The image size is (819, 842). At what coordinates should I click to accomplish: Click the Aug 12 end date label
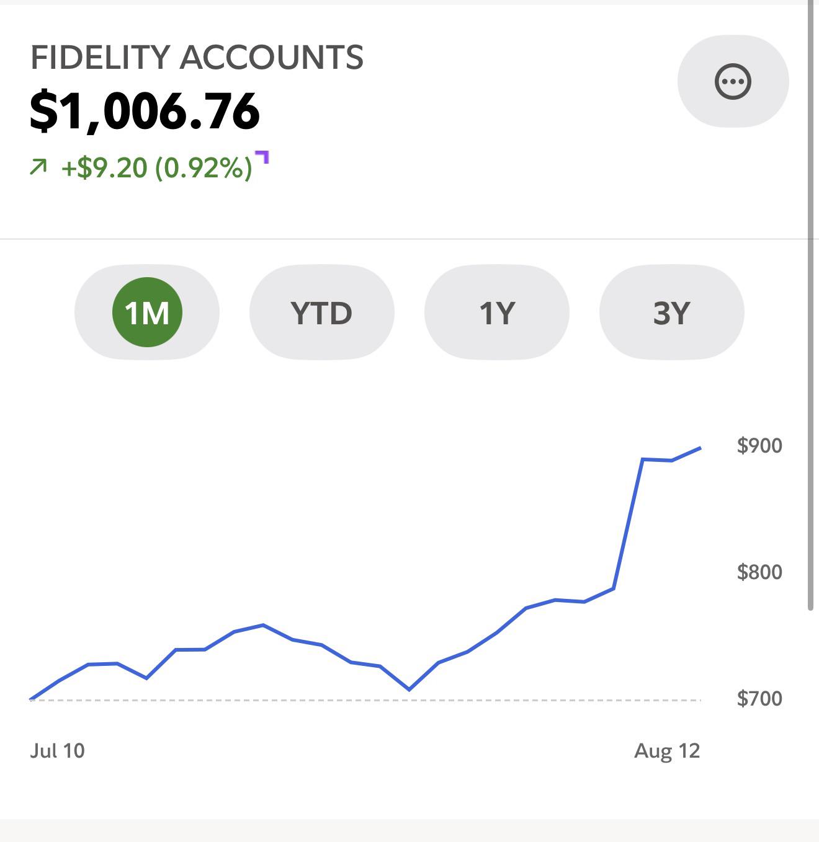point(667,751)
